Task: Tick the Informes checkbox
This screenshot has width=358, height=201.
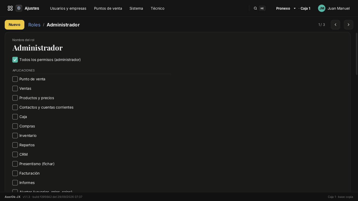Action: pos(15,183)
